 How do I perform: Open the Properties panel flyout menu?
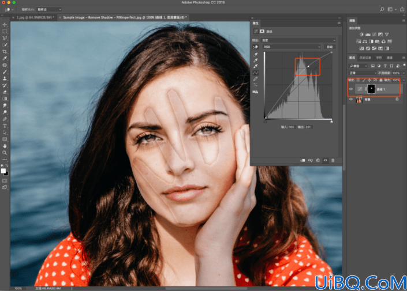click(x=339, y=23)
